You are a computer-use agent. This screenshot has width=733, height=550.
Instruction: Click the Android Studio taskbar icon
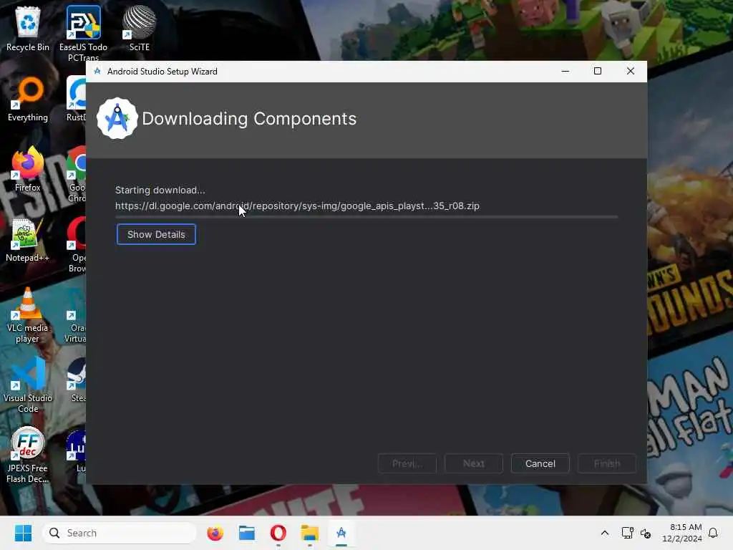[341, 533]
